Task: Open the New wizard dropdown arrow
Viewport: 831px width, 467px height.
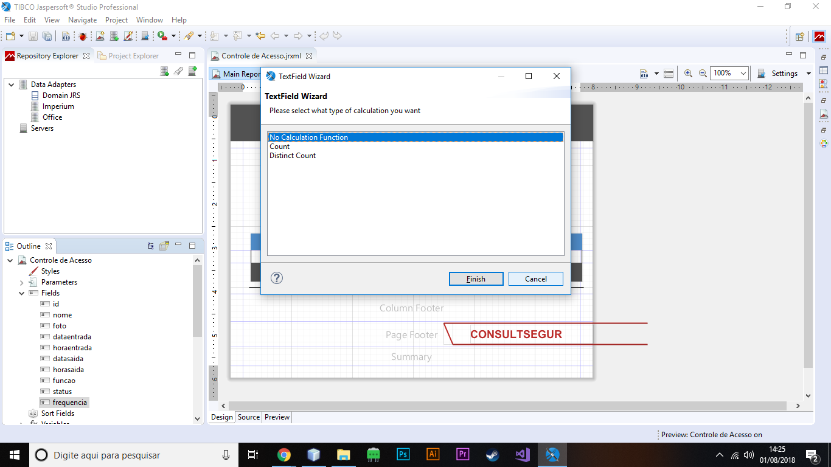Action: 21,36
